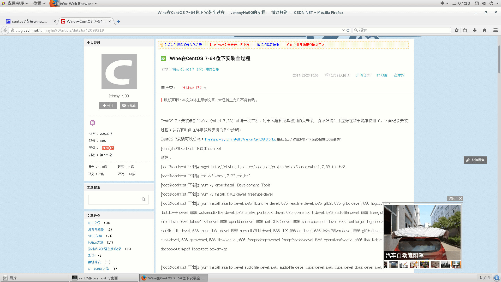This screenshot has height=282, width=501.
Task: Open 你的企业开始研究敏捷了么 link
Action: tap(306, 45)
